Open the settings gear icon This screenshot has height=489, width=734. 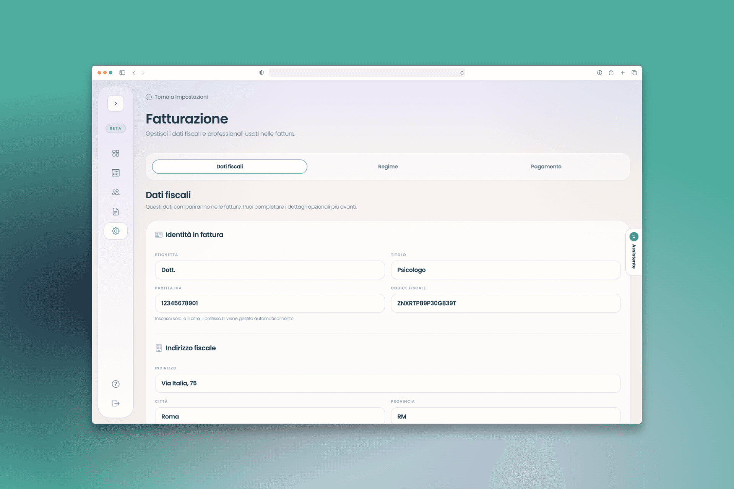point(115,231)
